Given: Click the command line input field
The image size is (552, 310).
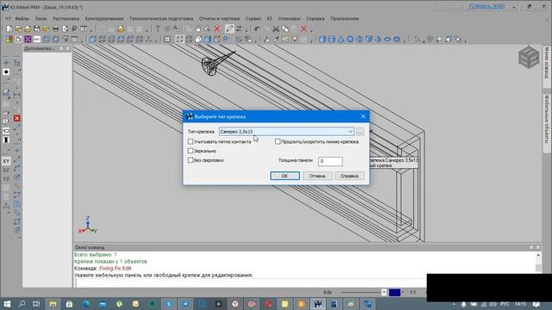Looking at the screenshot, I should 250,282.
